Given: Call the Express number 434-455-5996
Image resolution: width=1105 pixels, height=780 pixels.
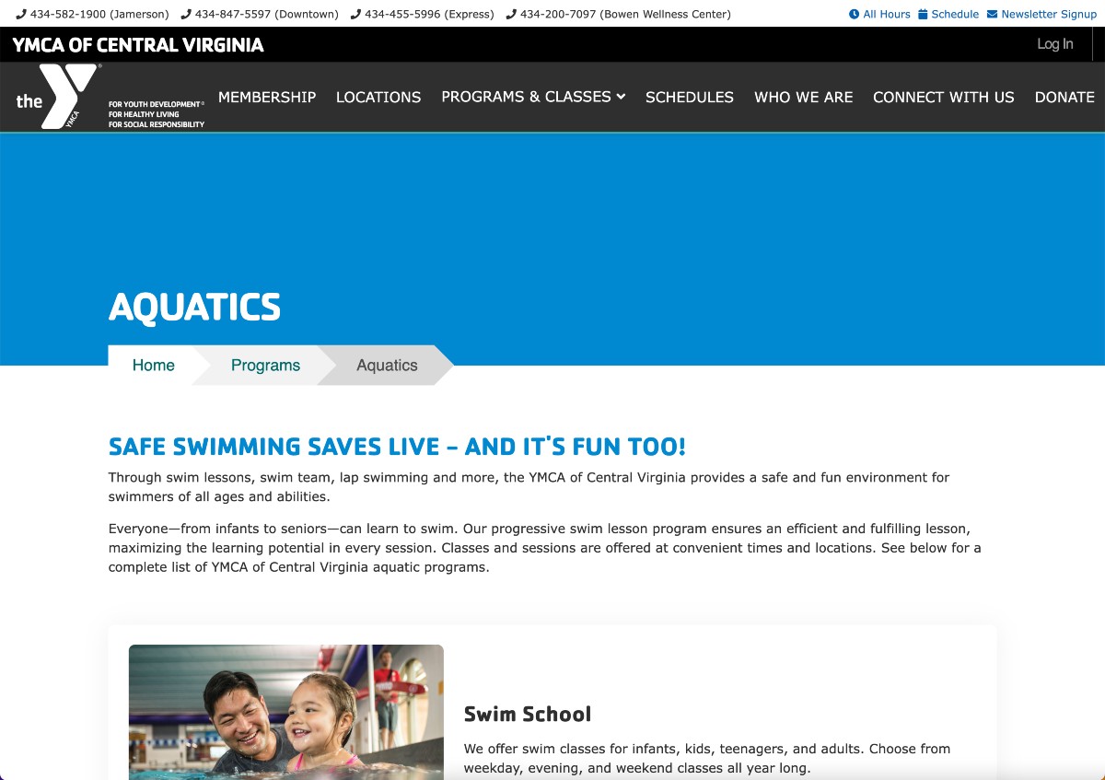Looking at the screenshot, I should pos(429,15).
